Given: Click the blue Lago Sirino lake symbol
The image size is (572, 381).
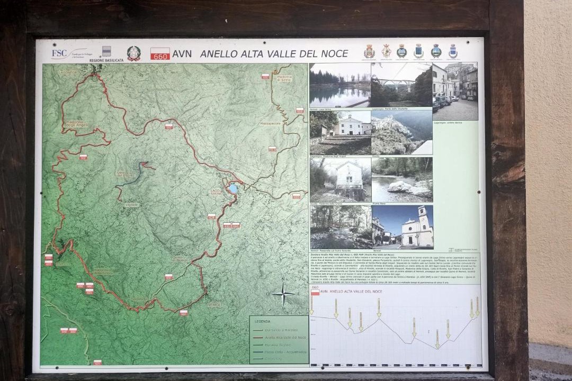Looking at the screenshot, I should pos(233,188).
